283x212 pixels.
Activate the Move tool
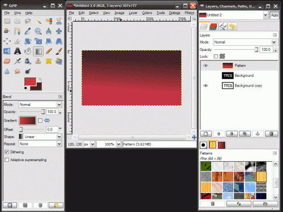click(x=59, y=31)
